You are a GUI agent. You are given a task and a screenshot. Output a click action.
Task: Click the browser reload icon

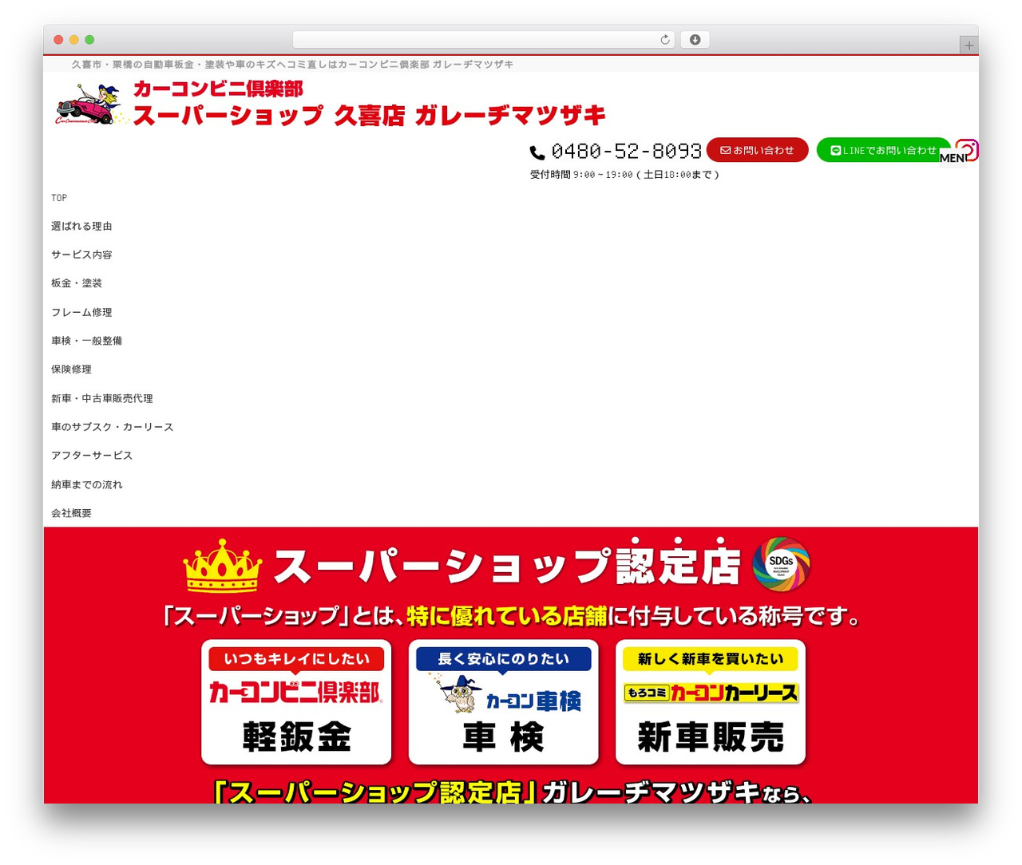tap(664, 40)
